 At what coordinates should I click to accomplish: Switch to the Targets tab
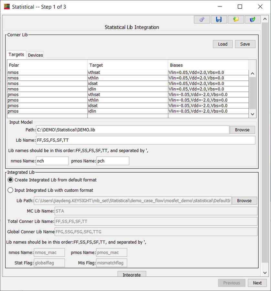16,55
